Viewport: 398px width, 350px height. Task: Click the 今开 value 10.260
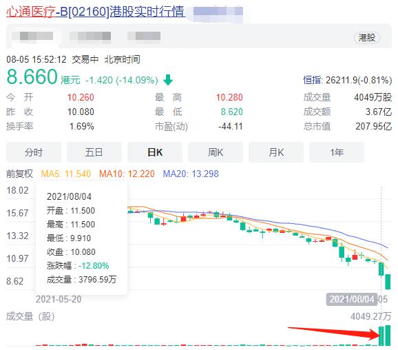tap(81, 97)
